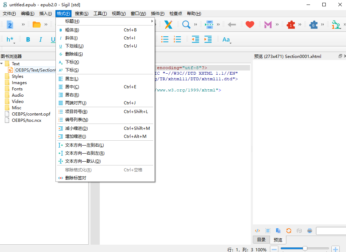
Task: Print from the preview panel
Action: [x=309, y=230]
